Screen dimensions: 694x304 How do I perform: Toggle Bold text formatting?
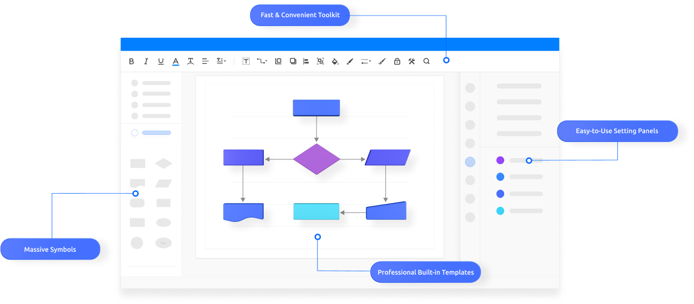coord(132,62)
